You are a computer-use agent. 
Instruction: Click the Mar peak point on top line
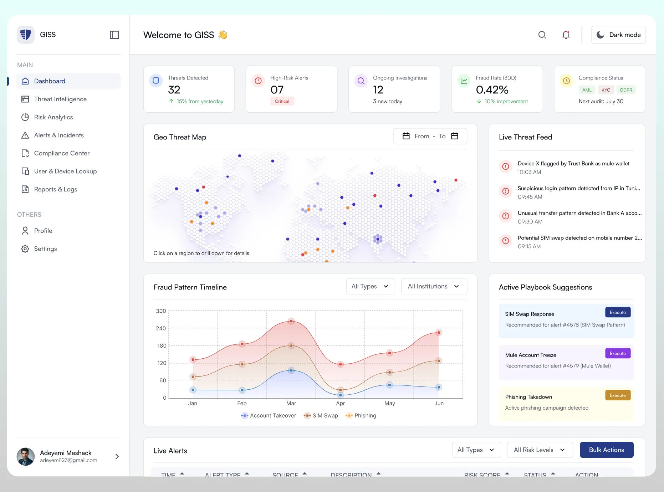coord(291,321)
